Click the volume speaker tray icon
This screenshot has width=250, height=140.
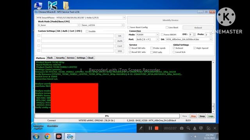(x=195, y=136)
